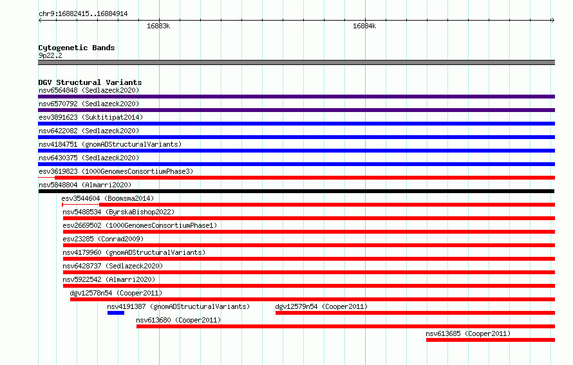Select the nsv5488534 red bar
This screenshot has width=573, height=365.
[309, 218]
